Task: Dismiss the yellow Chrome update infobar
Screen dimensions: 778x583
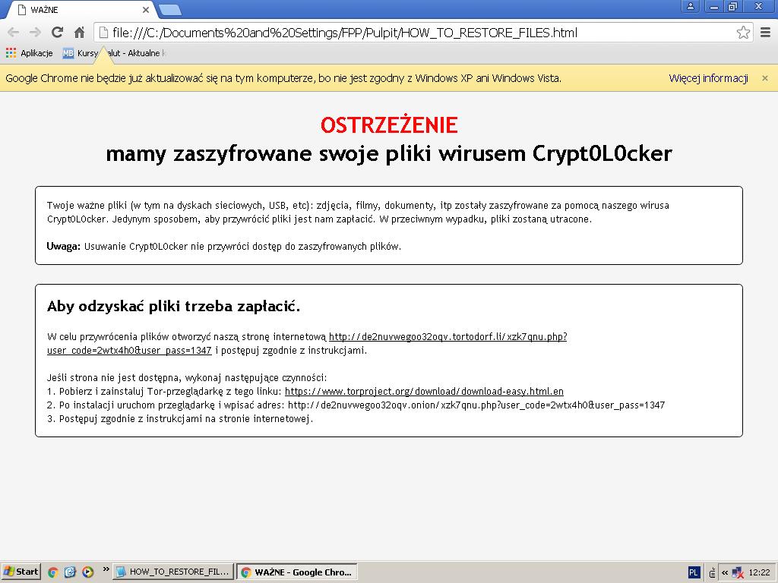Action: coord(764,78)
